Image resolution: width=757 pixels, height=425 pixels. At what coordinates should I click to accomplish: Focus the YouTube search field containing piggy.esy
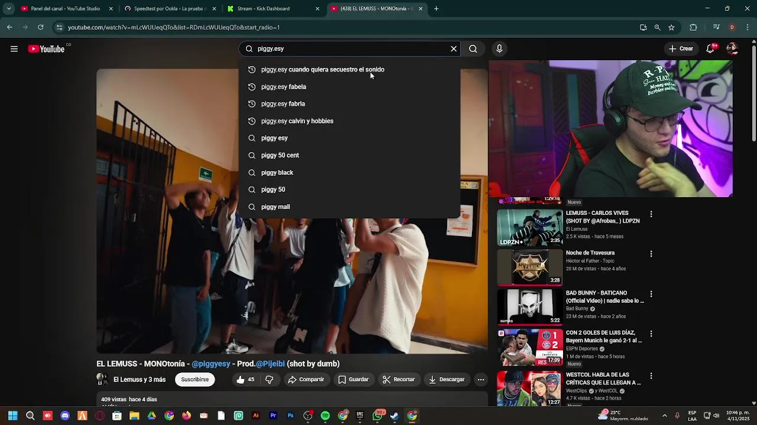click(x=349, y=49)
